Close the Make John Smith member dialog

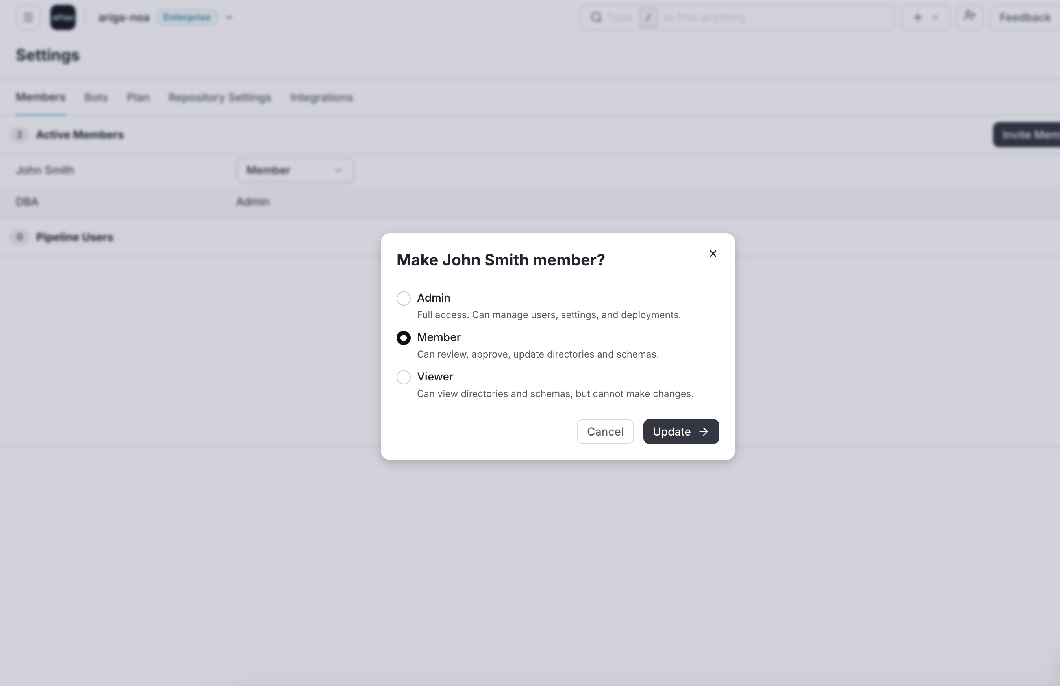click(x=713, y=254)
